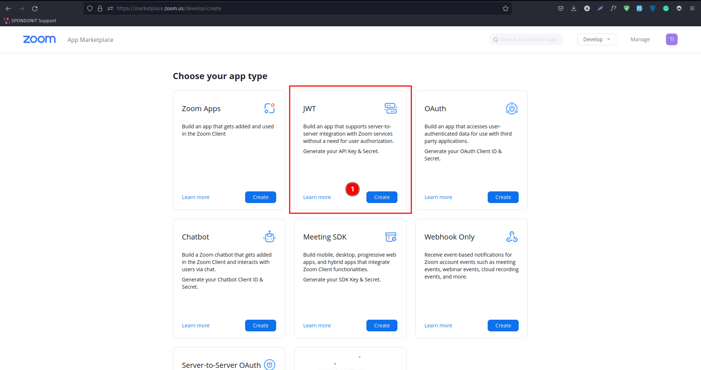Screen dimensions: 701x370
Task: Open the Pocket save icon
Action: click(561, 8)
